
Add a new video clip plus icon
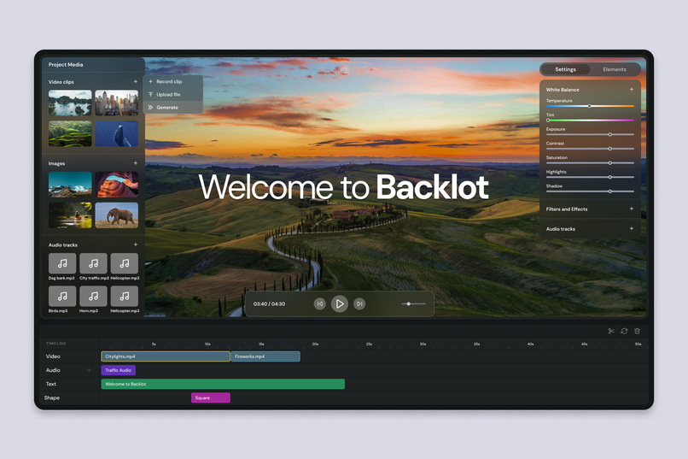click(135, 82)
